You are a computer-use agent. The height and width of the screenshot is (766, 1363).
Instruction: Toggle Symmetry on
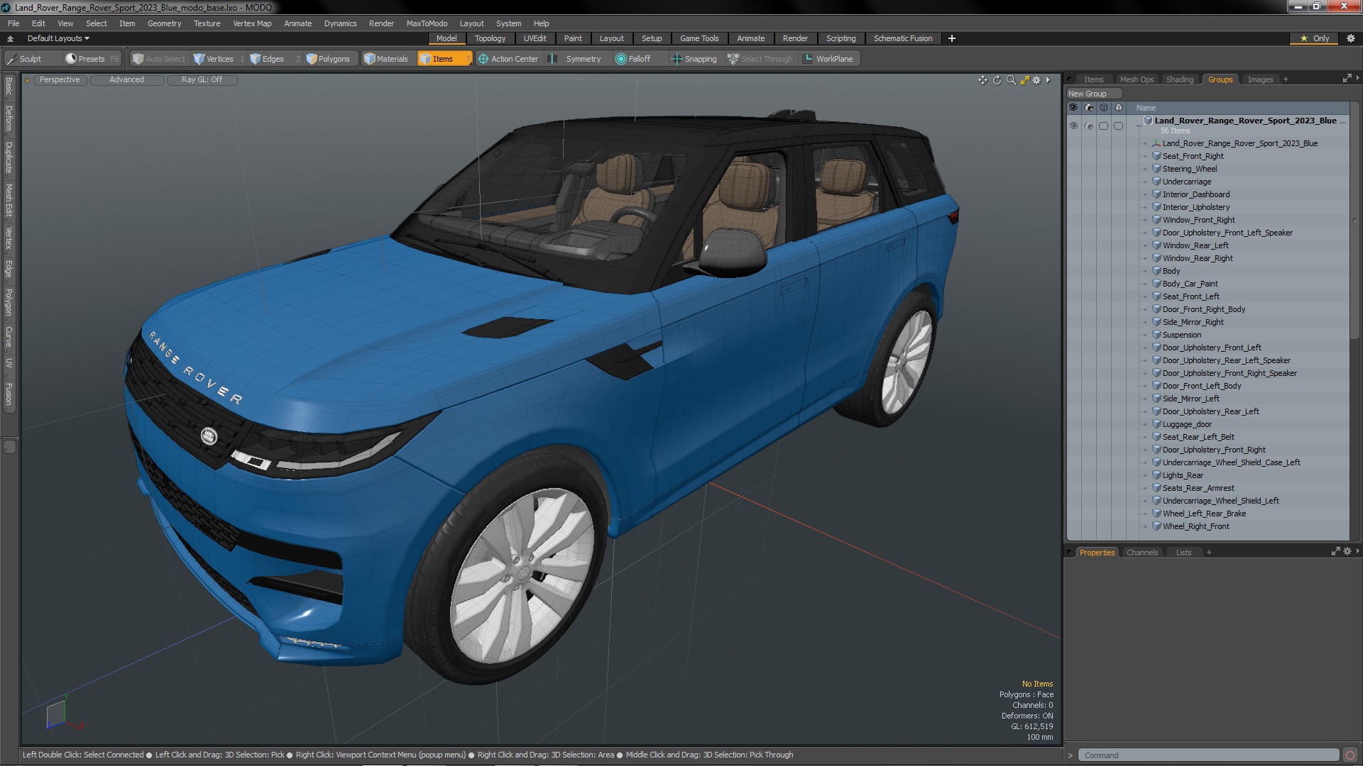click(x=576, y=59)
